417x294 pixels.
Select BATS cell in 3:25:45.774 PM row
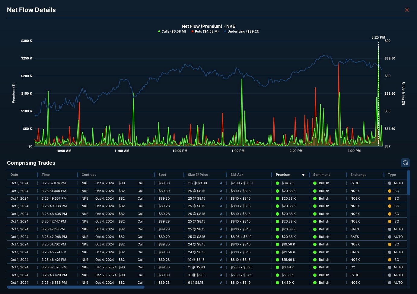(x=355, y=252)
